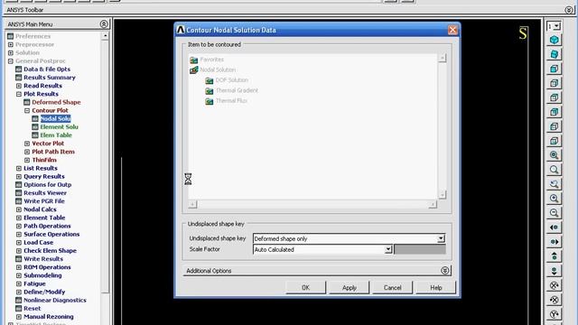Switch to oblique view

point(554,54)
